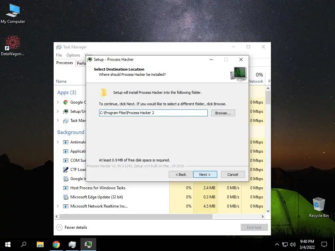Click the horizontal scrollbar left arrow
Image resolution: width=335 pixels, height=251 pixels.
(57, 216)
